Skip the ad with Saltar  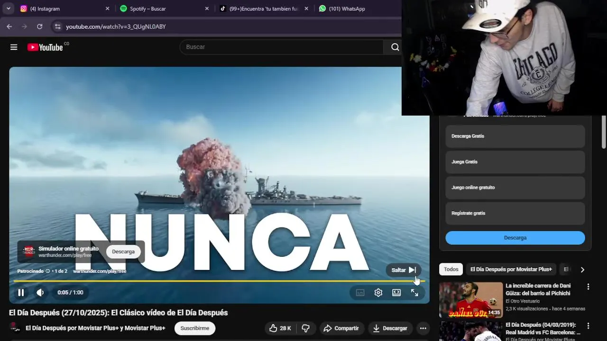pos(404,270)
